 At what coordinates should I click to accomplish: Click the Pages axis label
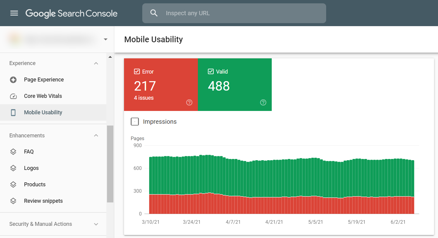point(137,138)
